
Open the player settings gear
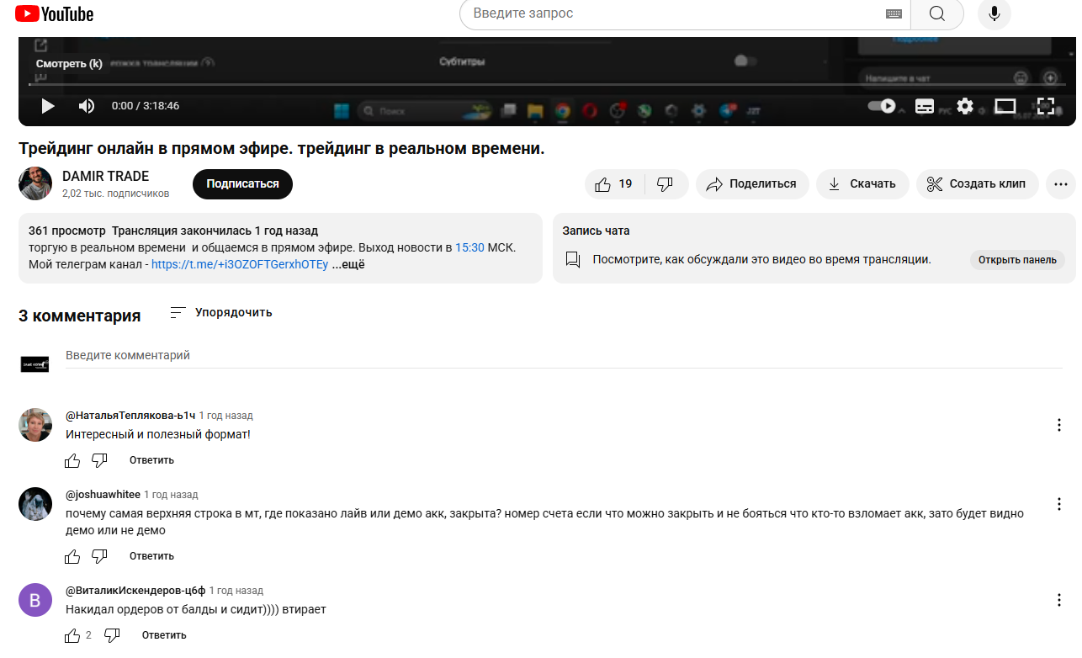pyautogui.click(x=964, y=106)
